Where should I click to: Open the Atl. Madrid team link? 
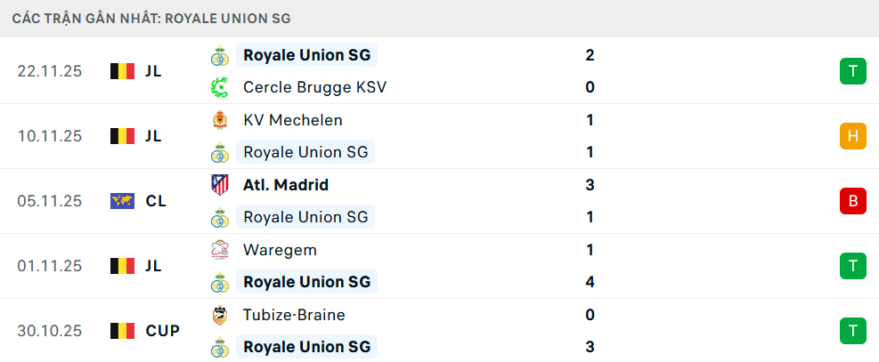point(285,185)
